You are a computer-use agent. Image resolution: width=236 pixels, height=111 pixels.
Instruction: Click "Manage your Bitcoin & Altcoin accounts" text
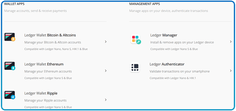53,42
